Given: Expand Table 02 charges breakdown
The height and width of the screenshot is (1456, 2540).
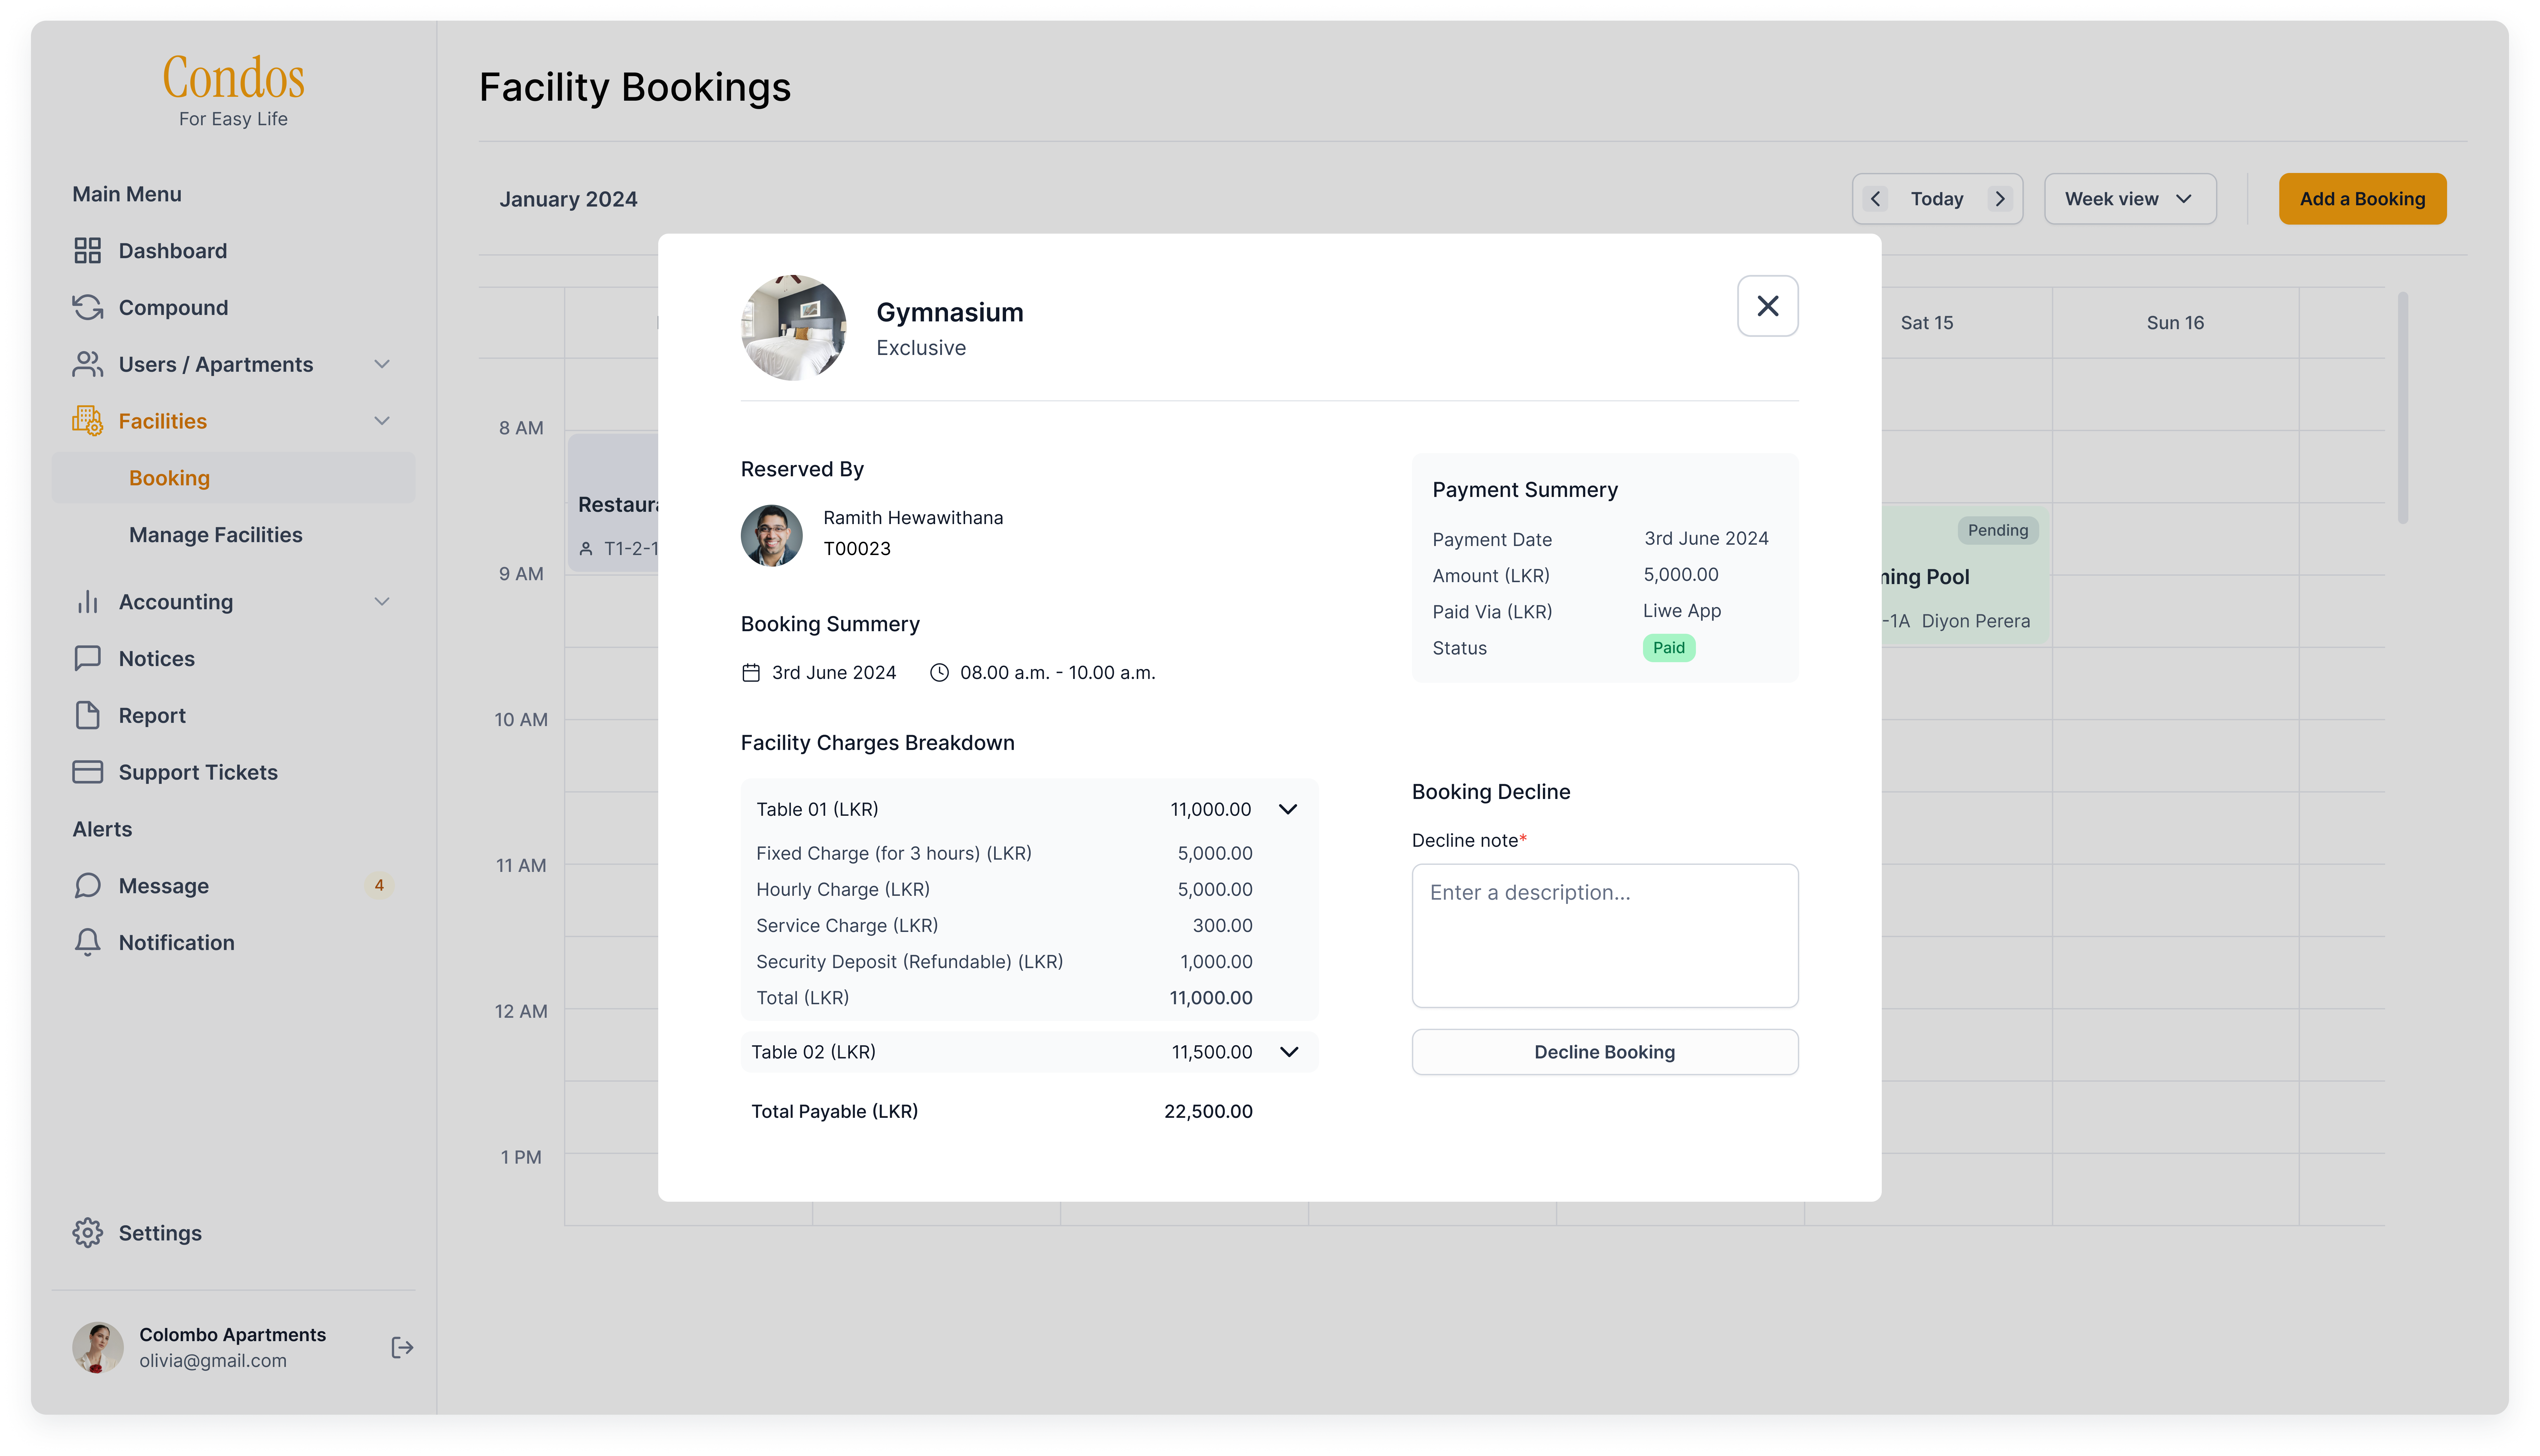Looking at the screenshot, I should tap(1288, 1052).
